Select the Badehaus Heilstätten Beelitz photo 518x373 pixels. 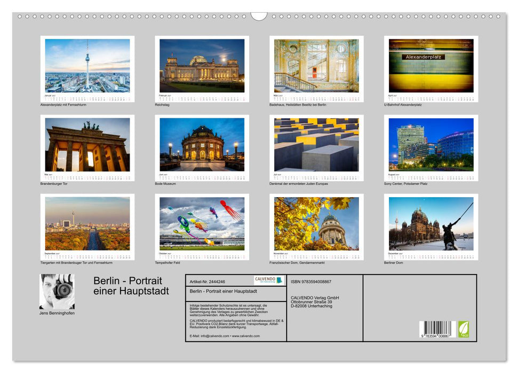click(316, 66)
